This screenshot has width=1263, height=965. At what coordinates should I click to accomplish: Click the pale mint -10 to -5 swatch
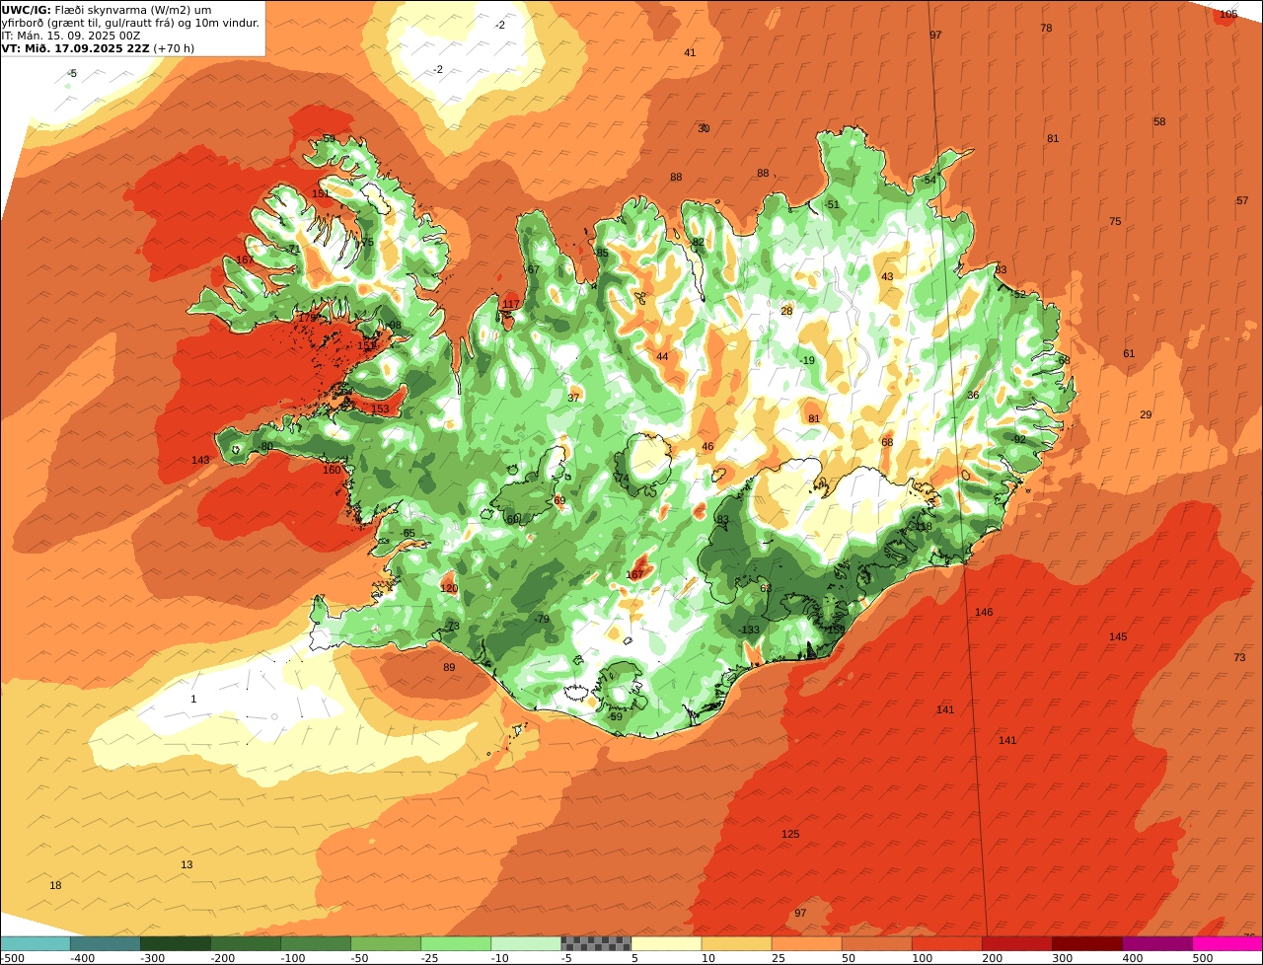526,943
